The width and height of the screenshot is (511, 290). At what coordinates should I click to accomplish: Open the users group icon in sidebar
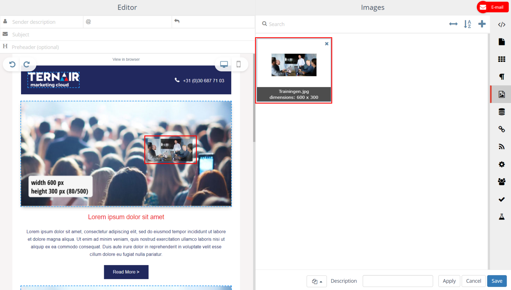click(502, 182)
